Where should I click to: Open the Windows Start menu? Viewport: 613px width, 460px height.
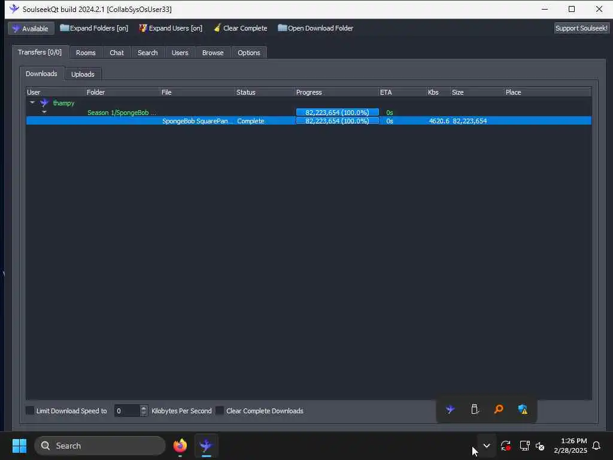click(x=19, y=446)
